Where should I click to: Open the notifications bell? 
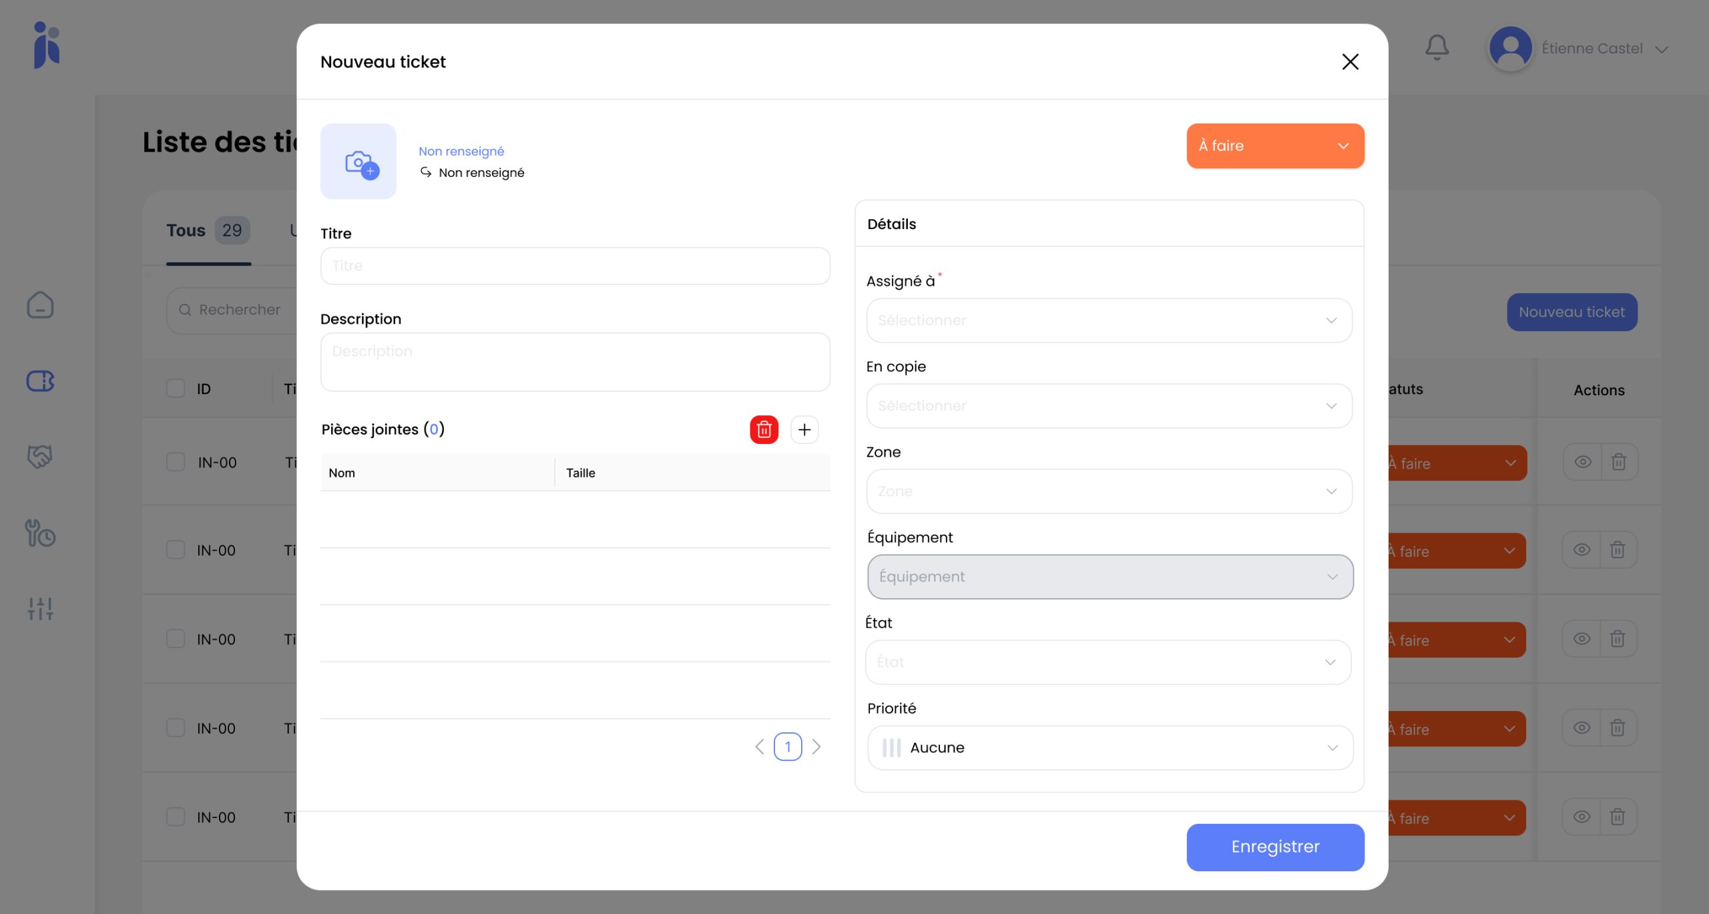(x=1437, y=47)
